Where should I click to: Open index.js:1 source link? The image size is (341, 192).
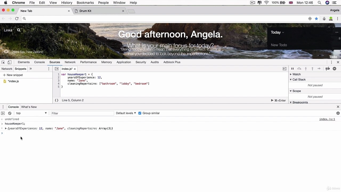327,119
